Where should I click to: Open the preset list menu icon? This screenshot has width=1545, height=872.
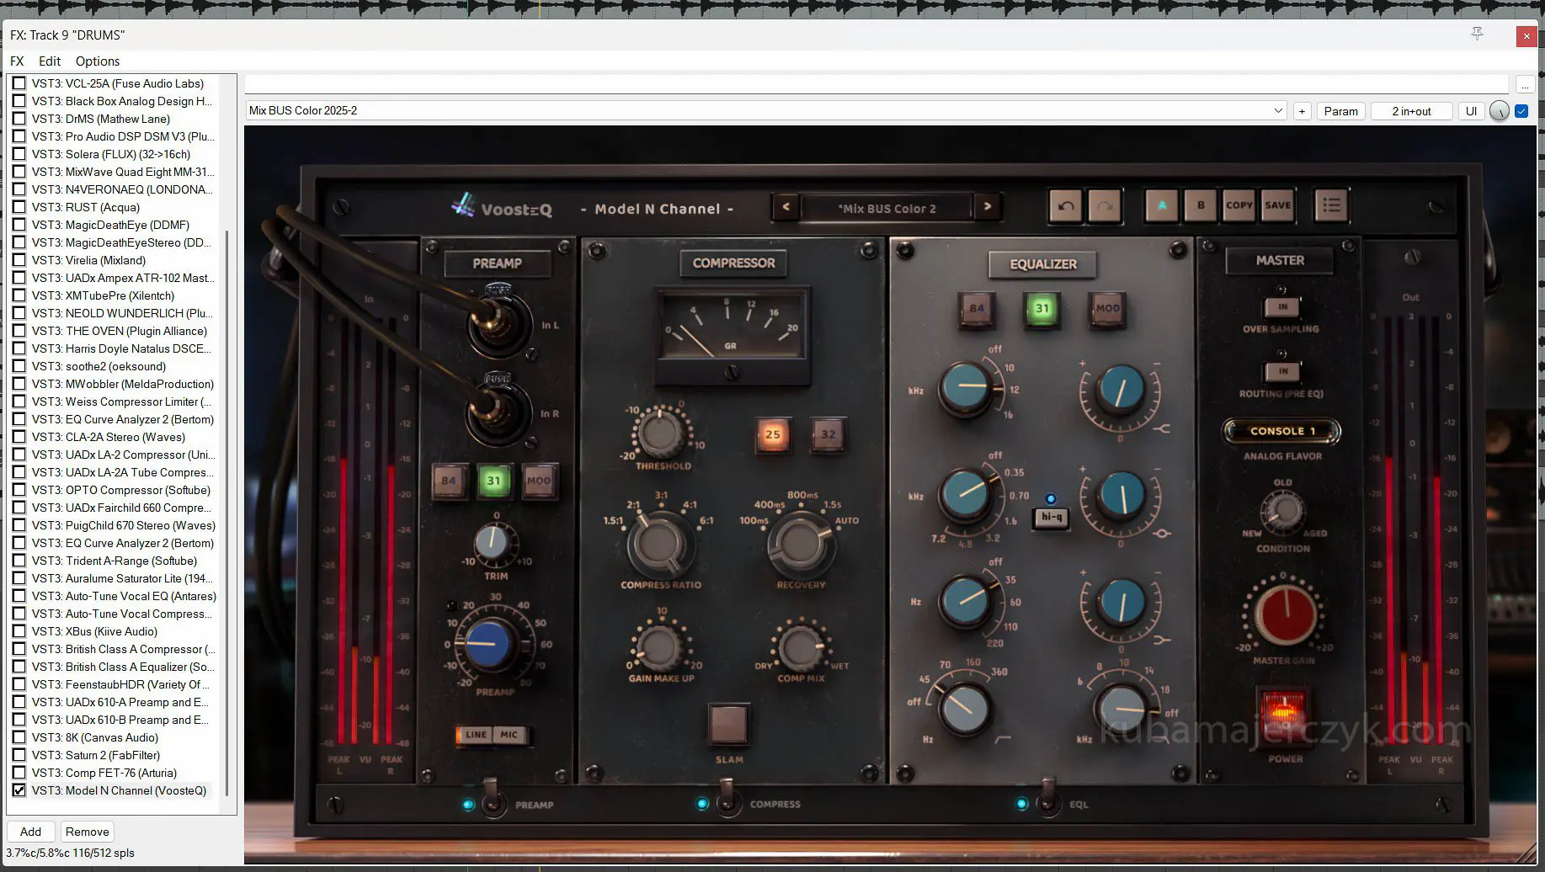[x=1331, y=205]
